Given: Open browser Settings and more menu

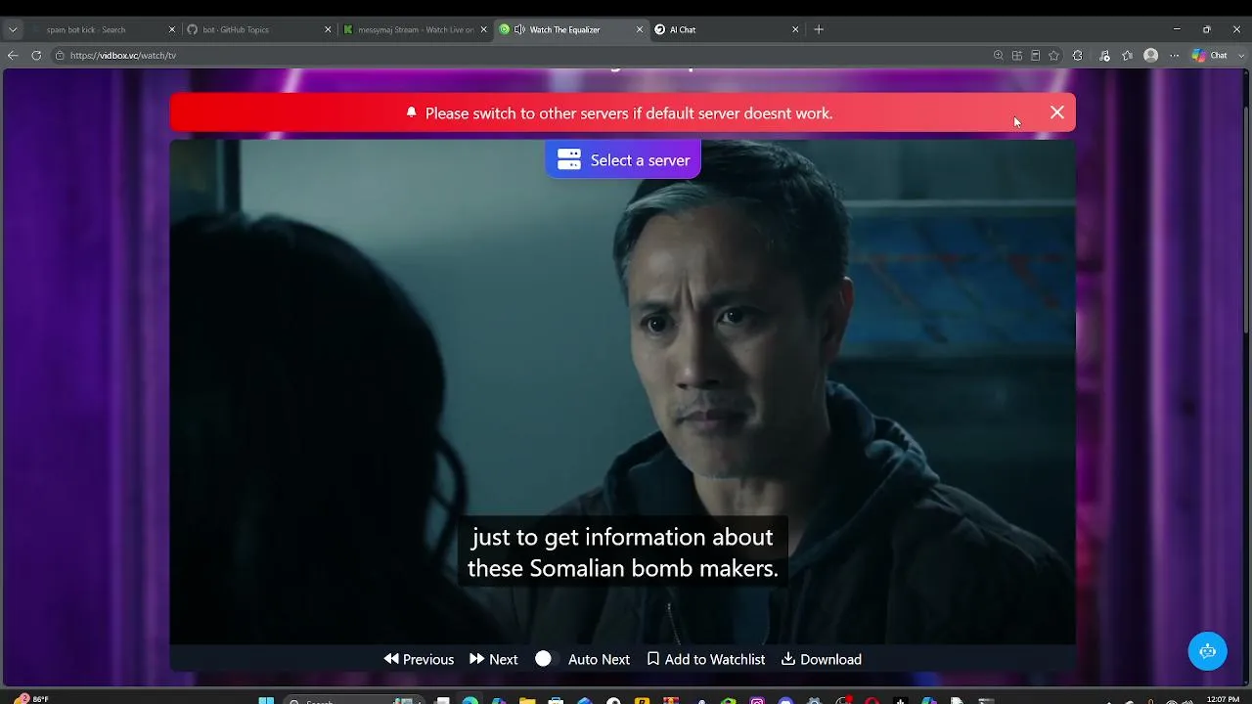Looking at the screenshot, I should point(1175,56).
